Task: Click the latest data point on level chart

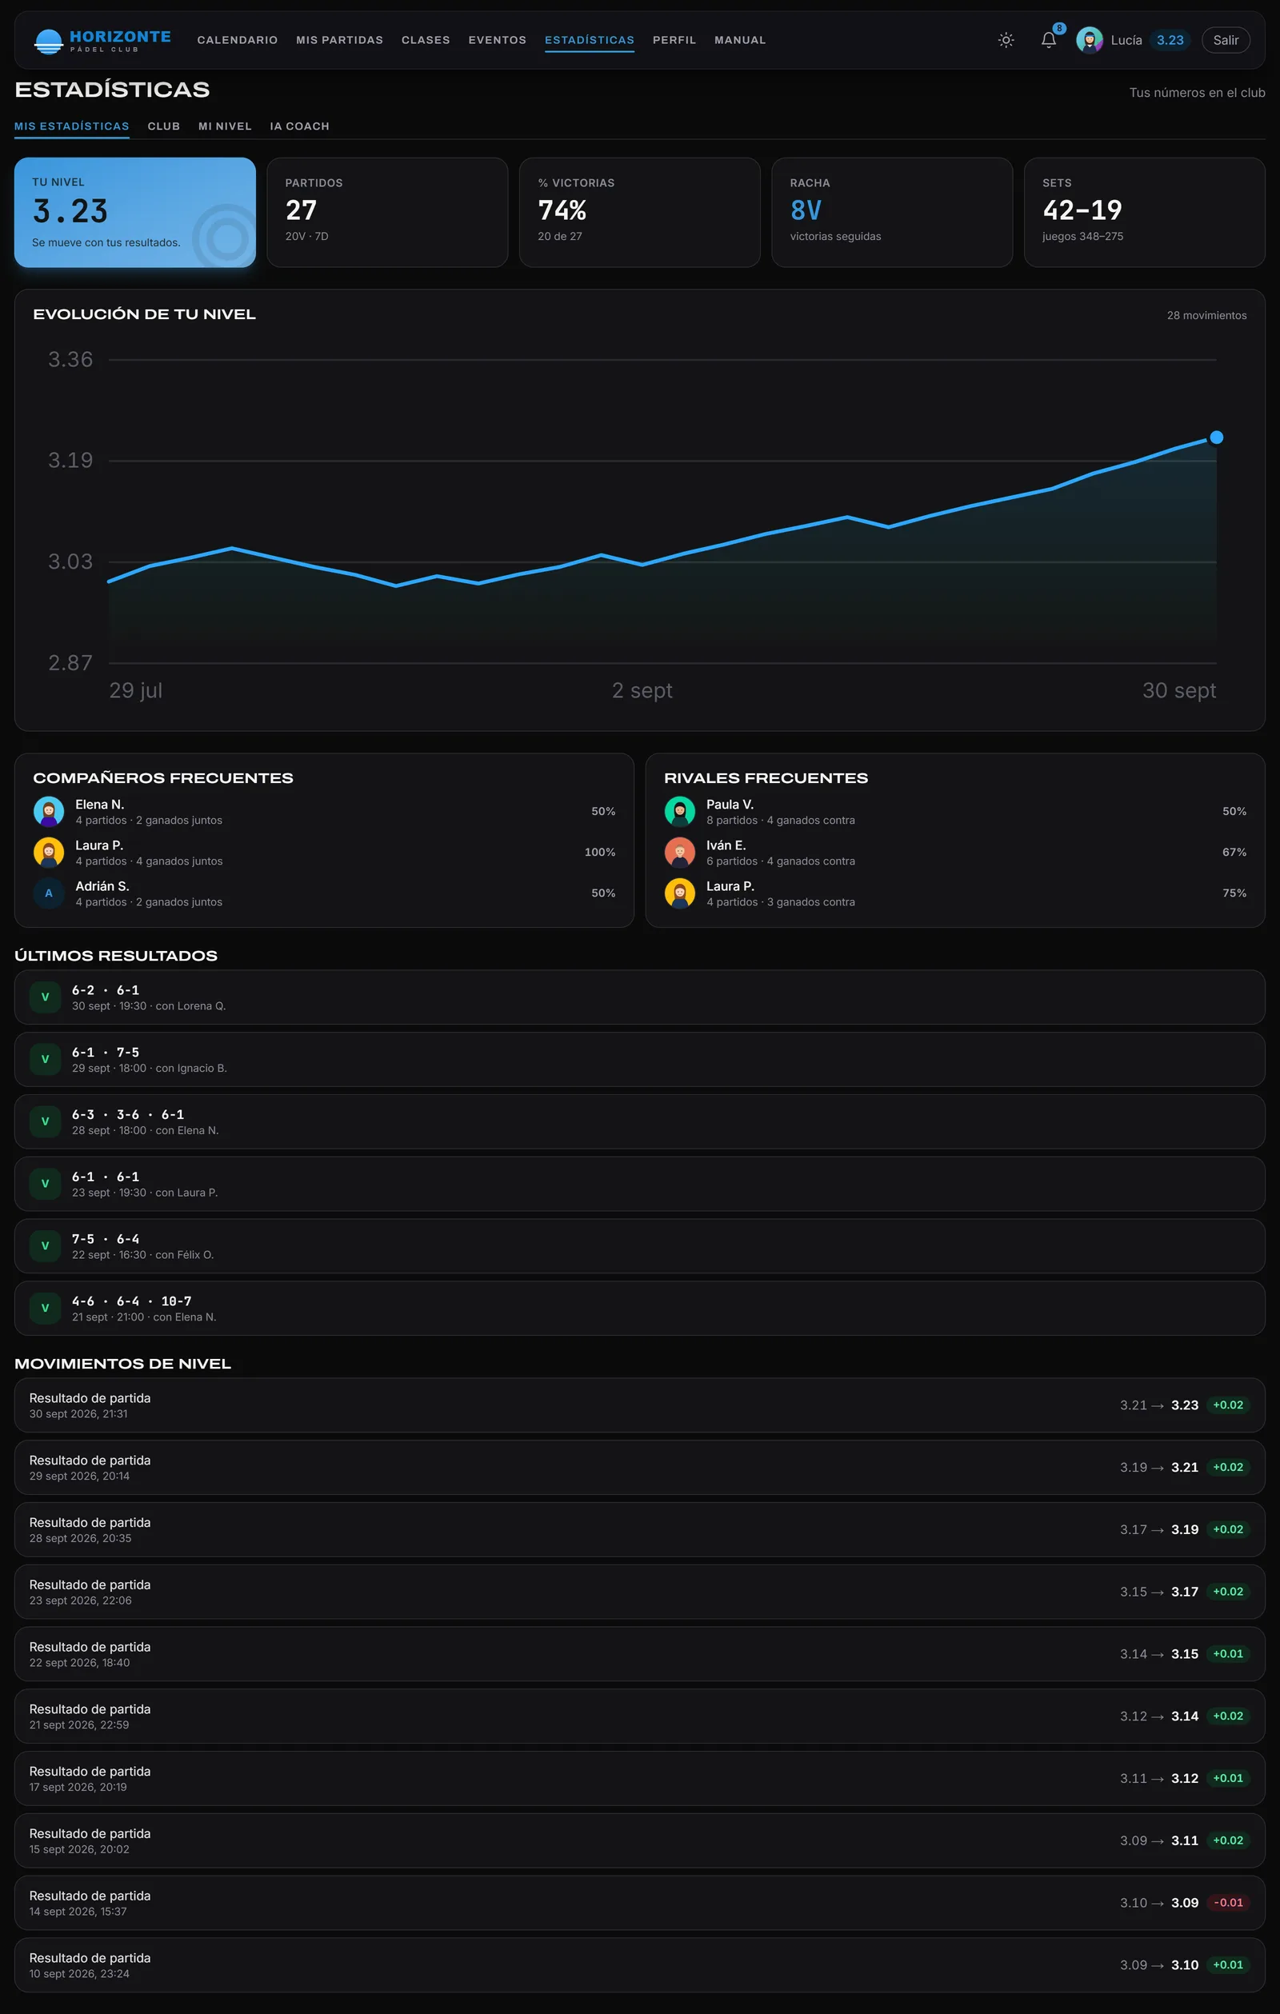Action: (1217, 438)
